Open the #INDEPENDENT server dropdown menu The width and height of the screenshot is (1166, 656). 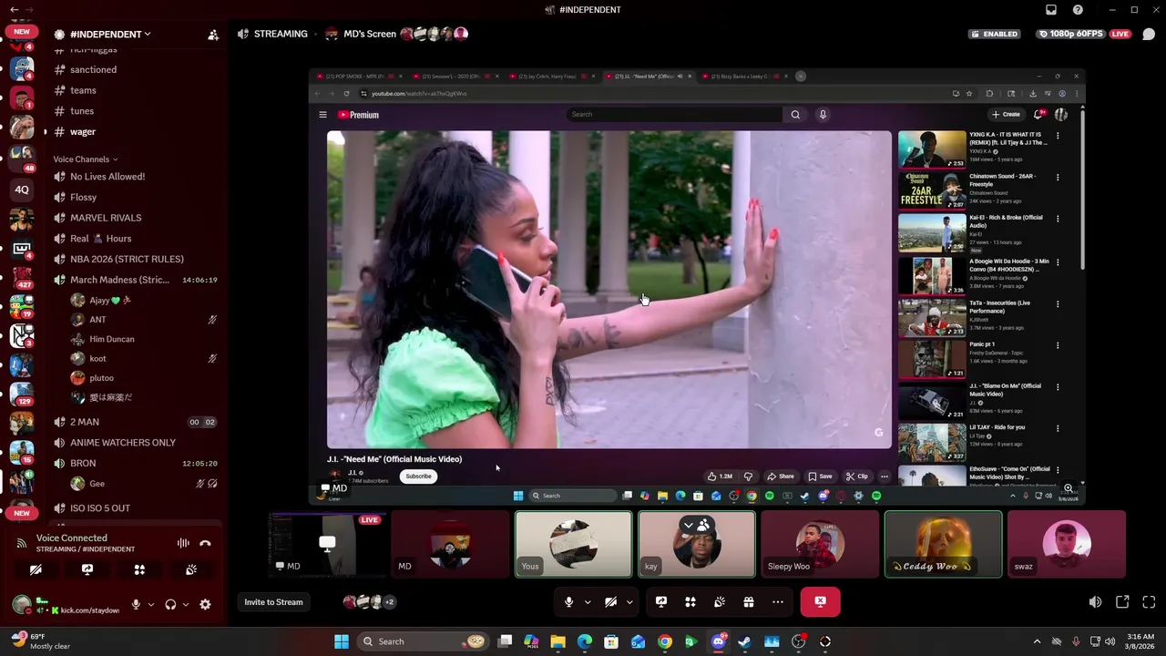[x=109, y=34]
